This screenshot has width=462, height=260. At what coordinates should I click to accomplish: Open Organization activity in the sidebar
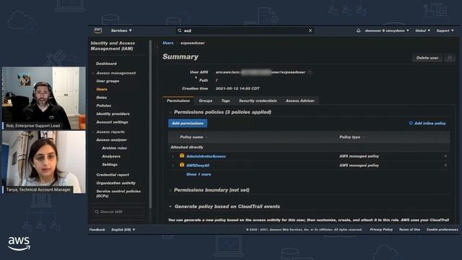point(116,183)
